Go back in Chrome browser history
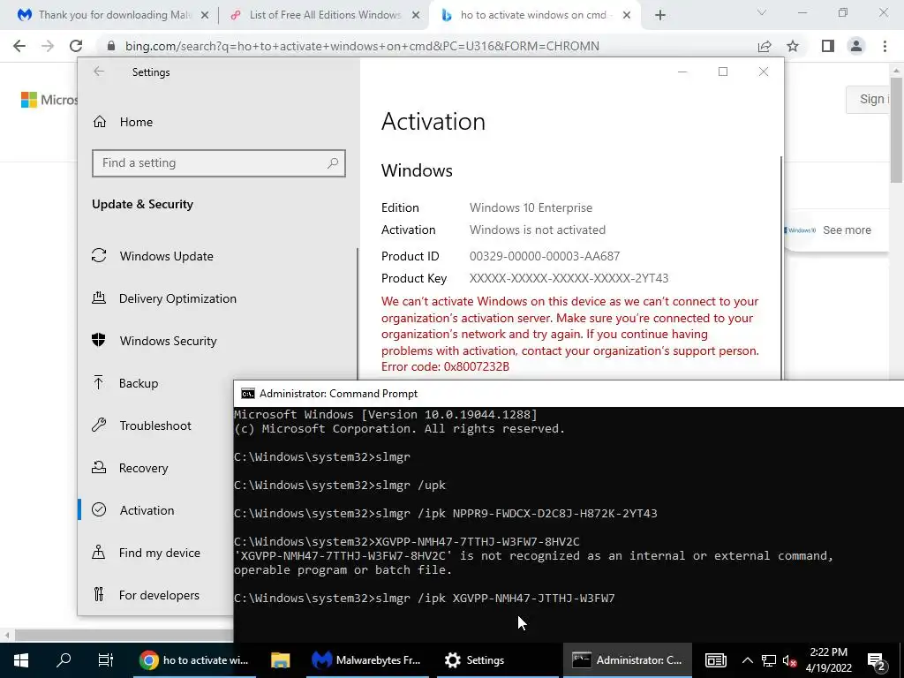 pos(19,46)
